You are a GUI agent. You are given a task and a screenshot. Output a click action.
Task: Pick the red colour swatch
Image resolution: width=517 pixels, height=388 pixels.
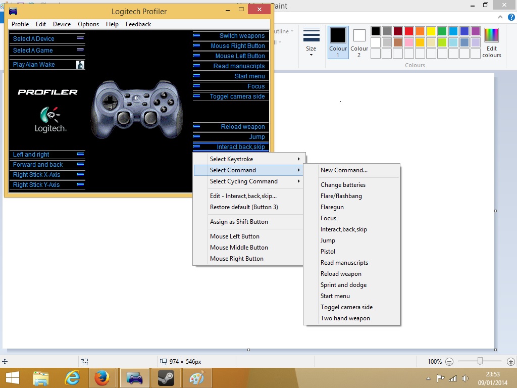point(409,31)
